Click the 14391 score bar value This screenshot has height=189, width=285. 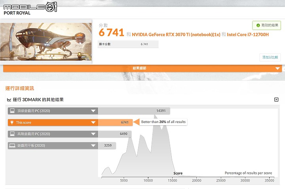click(x=161, y=111)
